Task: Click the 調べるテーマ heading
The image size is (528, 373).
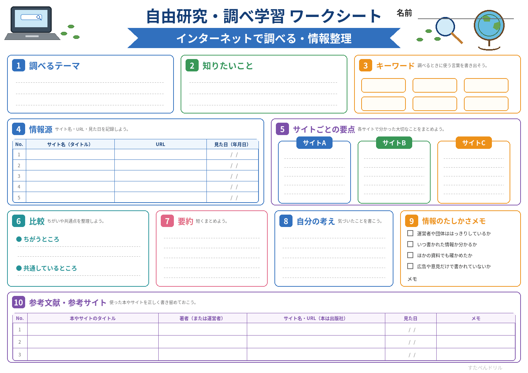Action: (55, 66)
